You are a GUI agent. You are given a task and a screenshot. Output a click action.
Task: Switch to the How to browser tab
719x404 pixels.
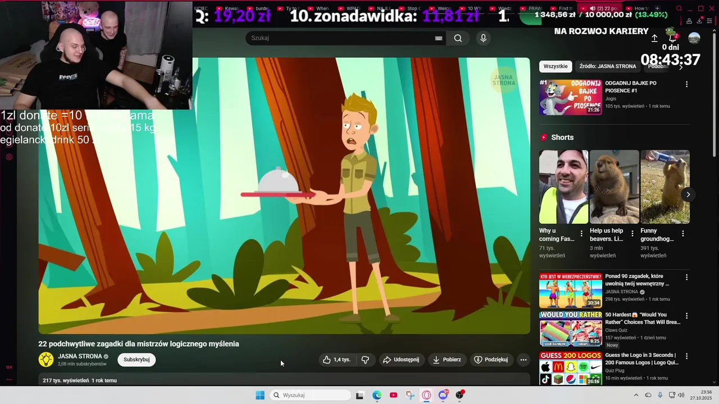637,8
